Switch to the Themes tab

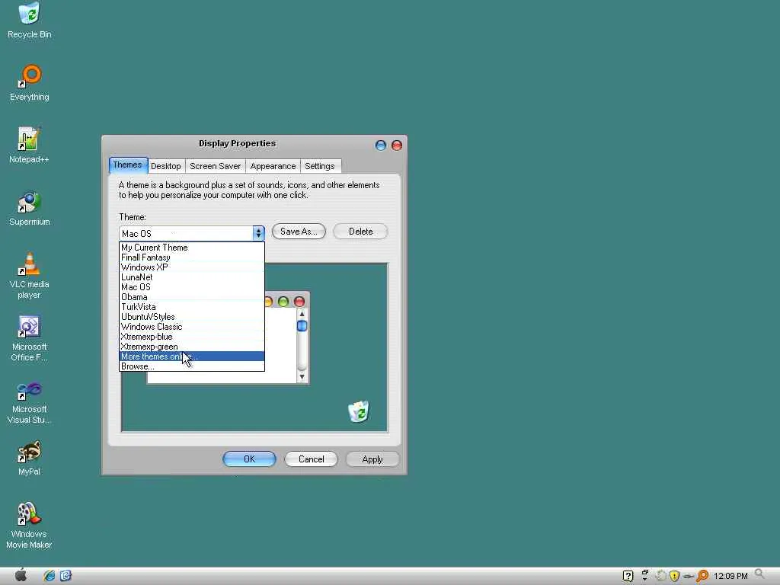pyautogui.click(x=127, y=165)
